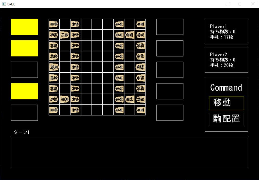Screen dimensions: 259x180
Task: Select the left pawn in the king's row
Action: pos(75,67)
